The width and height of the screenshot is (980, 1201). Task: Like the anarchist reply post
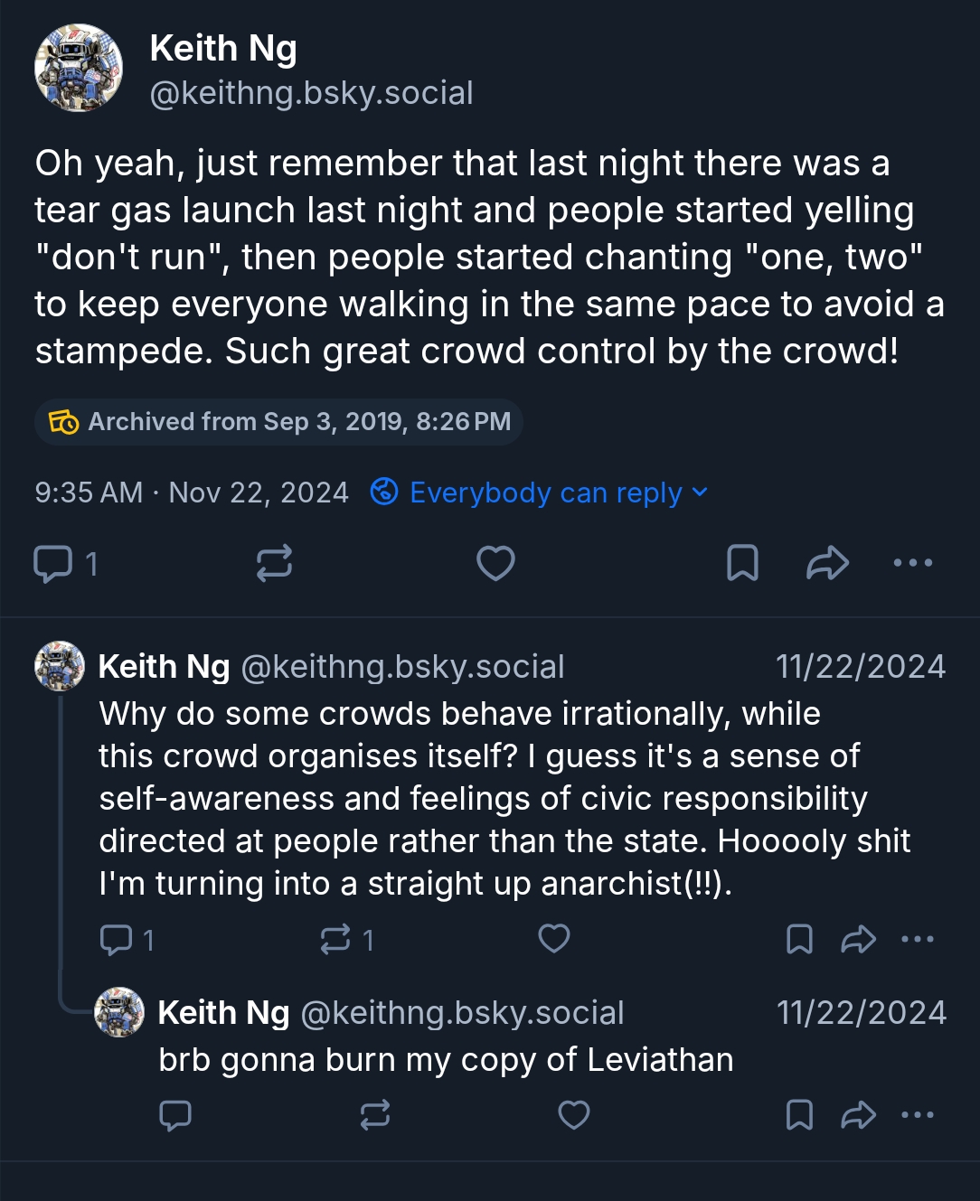(554, 939)
